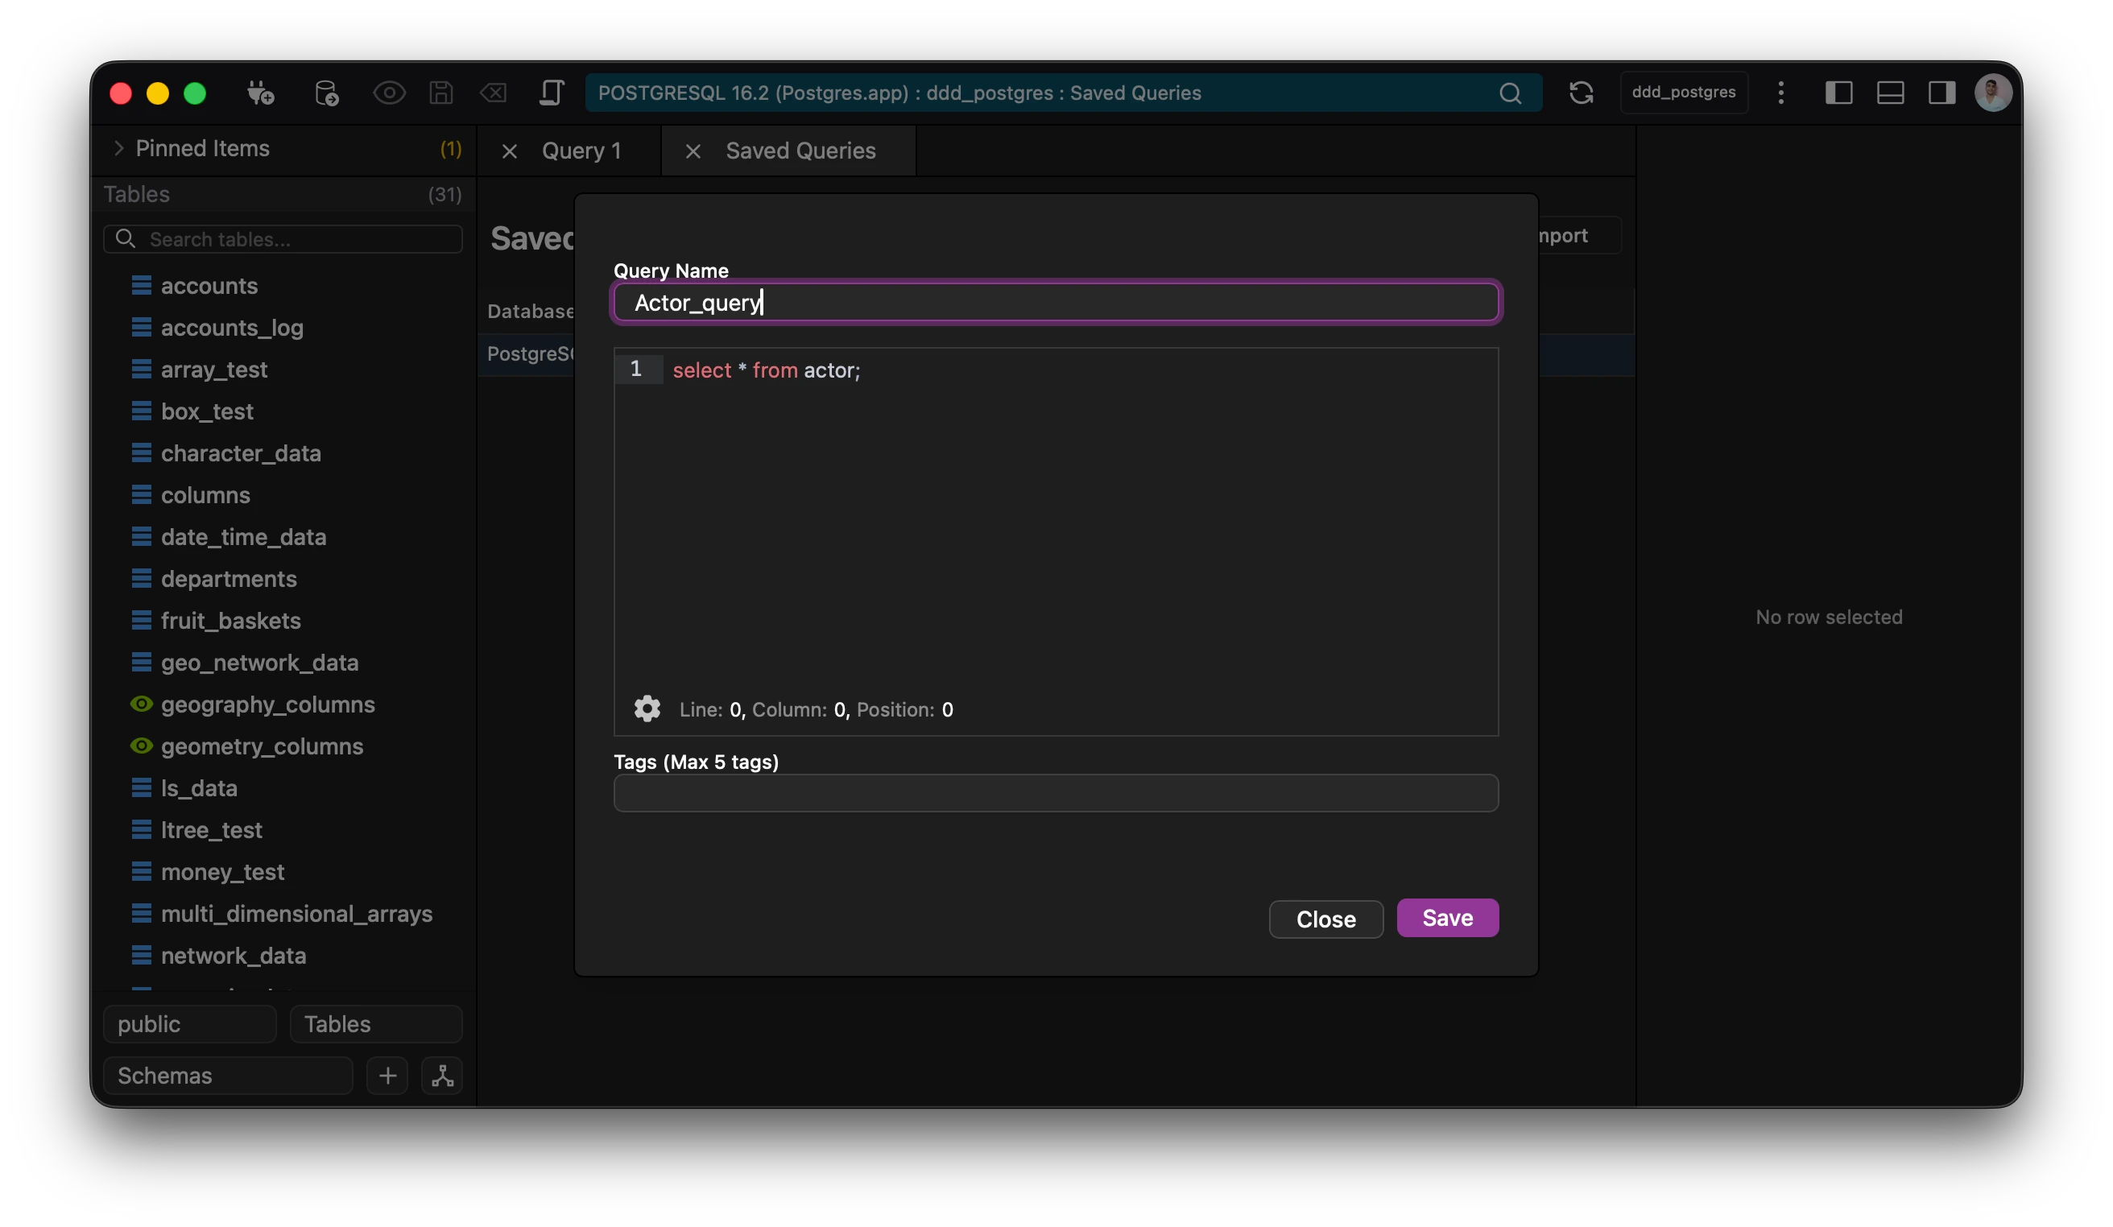Save the Actor_query with the Save button
Viewport: 2113px width, 1227px height.
(1447, 918)
